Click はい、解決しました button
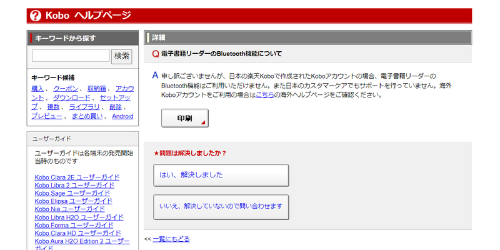This screenshot has height=250, width=500. click(221, 175)
